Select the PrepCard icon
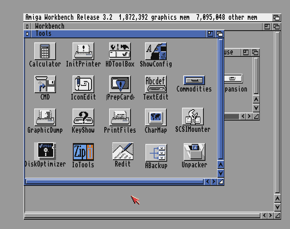Screen dimensions: 290x229 click(120, 84)
